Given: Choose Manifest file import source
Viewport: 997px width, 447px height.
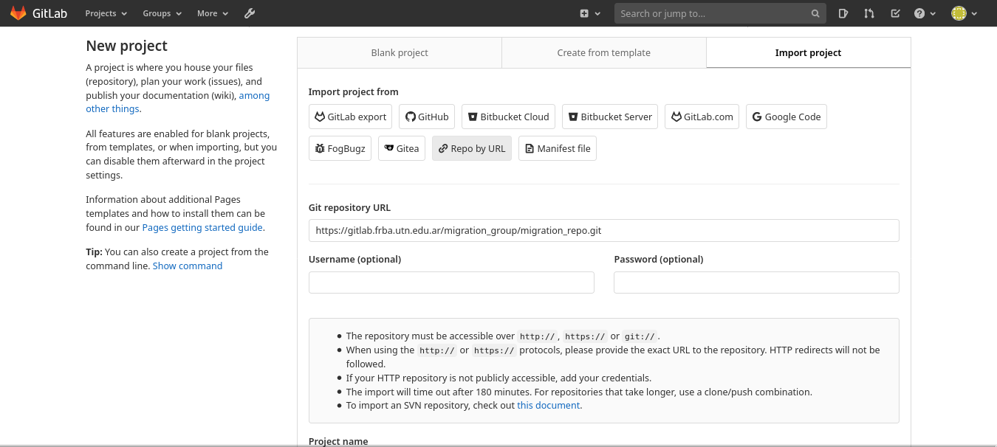Looking at the screenshot, I should pyautogui.click(x=558, y=148).
